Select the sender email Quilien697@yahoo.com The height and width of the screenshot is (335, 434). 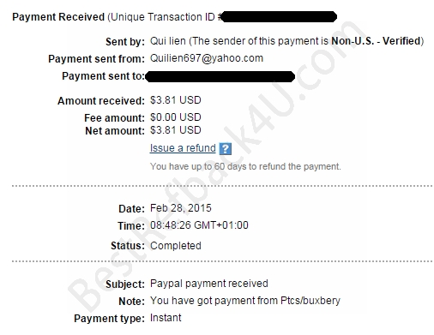click(x=207, y=58)
